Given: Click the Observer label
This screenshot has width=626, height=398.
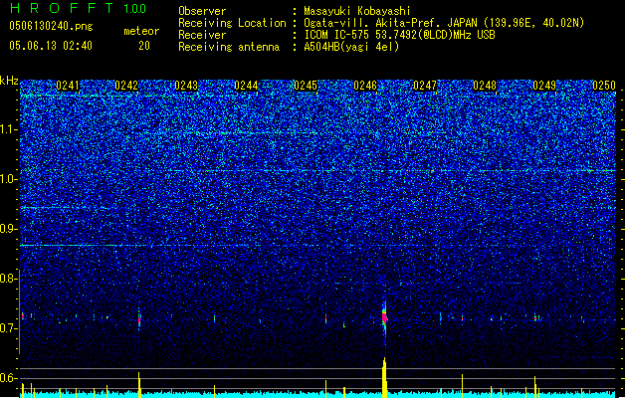Looking at the screenshot, I should (x=202, y=11).
